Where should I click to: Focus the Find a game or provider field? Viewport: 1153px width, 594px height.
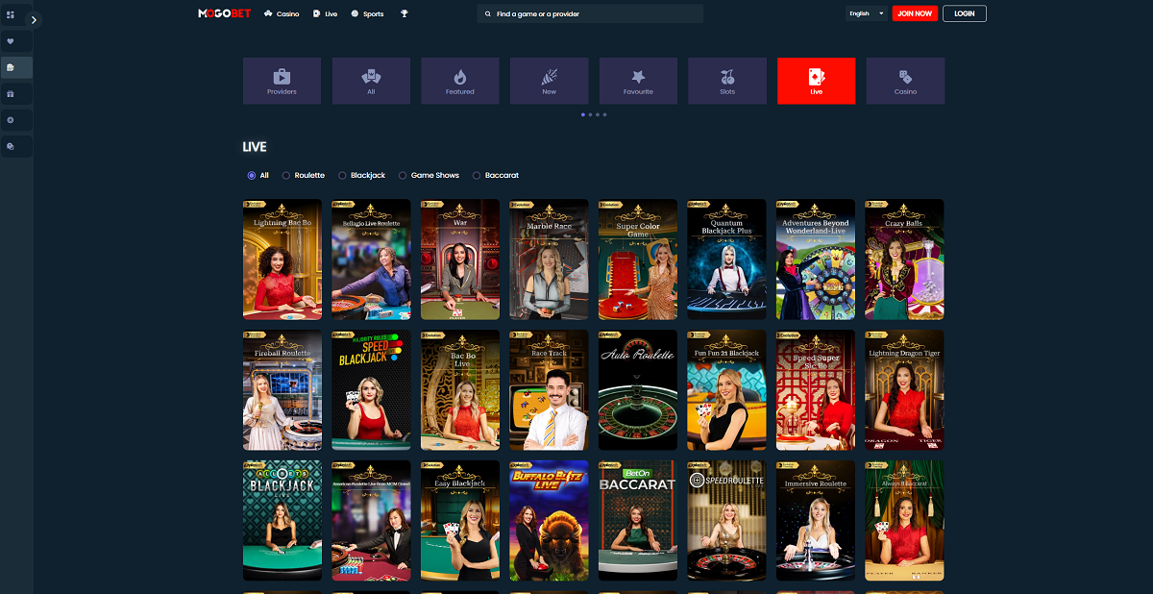(590, 14)
